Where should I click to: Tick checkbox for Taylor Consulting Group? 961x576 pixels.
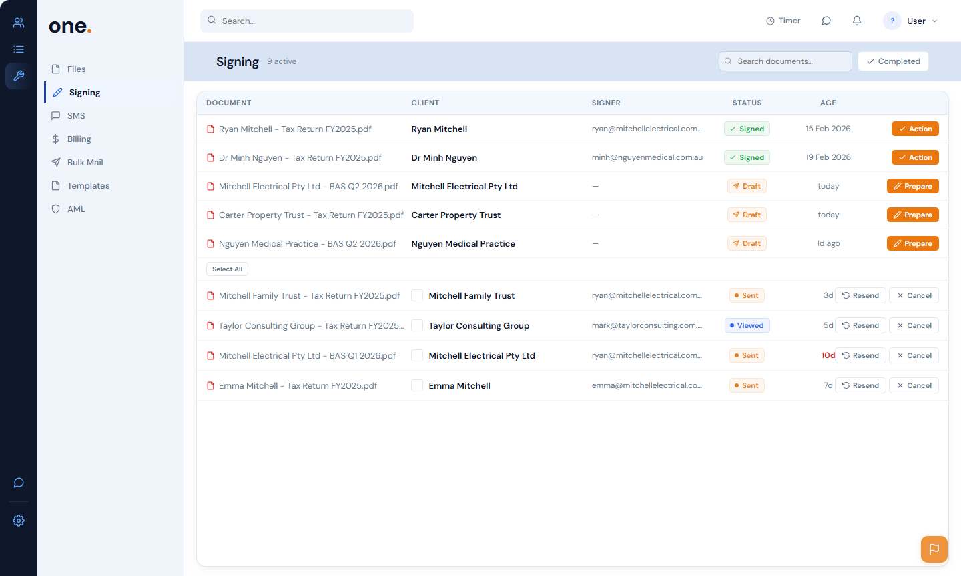click(417, 325)
